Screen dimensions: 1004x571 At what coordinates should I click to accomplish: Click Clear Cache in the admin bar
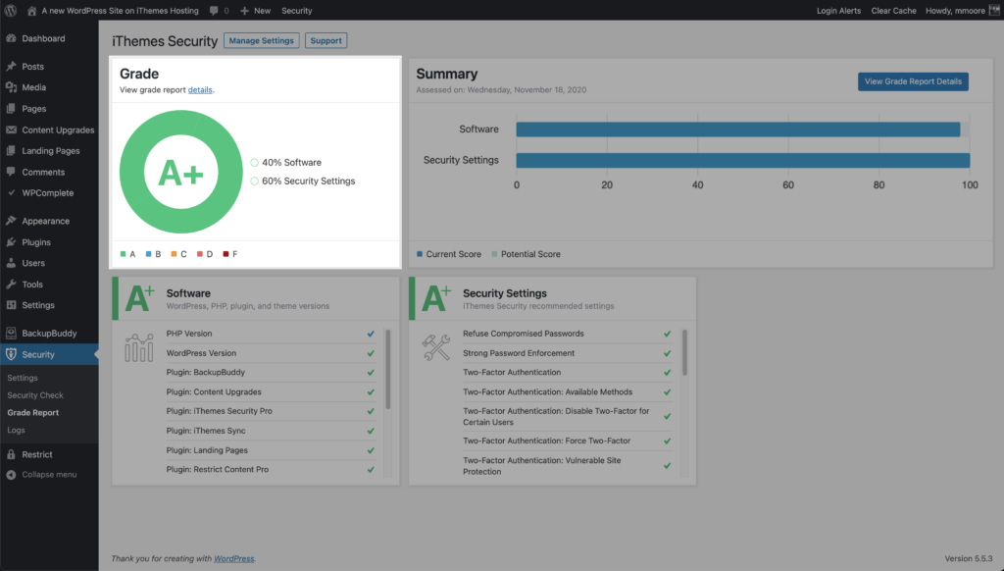893,11
